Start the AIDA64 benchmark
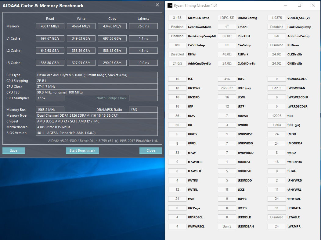Image resolution: width=321 pixels, height=240 pixels. click(82, 150)
